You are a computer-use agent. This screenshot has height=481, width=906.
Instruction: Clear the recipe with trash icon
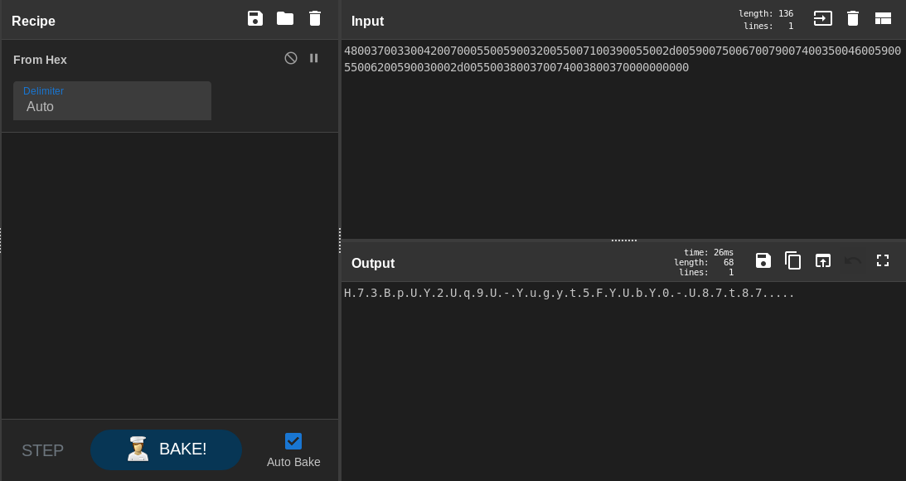pos(315,18)
